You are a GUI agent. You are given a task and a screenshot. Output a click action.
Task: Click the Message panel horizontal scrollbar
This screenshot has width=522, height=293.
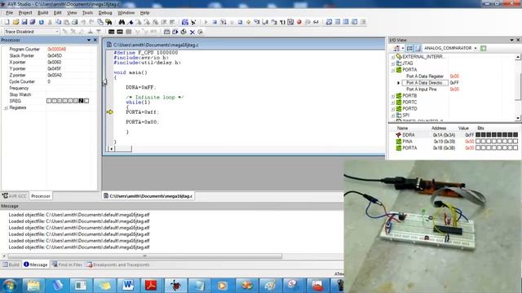click(145, 256)
